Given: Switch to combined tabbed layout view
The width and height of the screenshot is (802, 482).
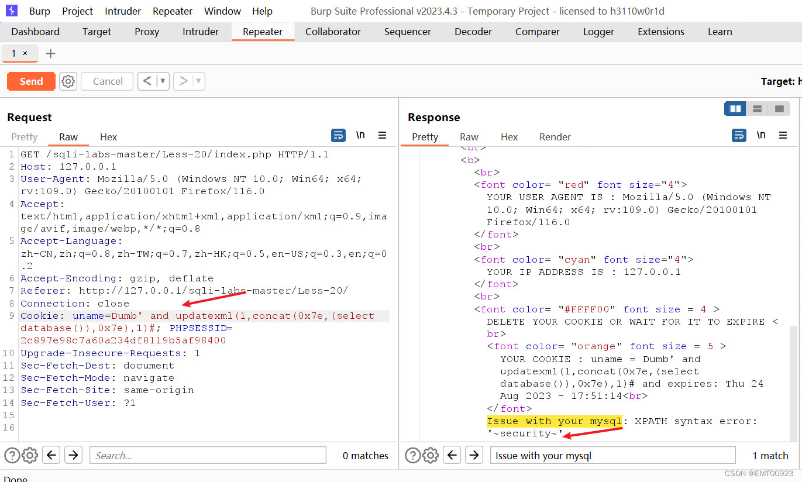Looking at the screenshot, I should click(x=779, y=109).
